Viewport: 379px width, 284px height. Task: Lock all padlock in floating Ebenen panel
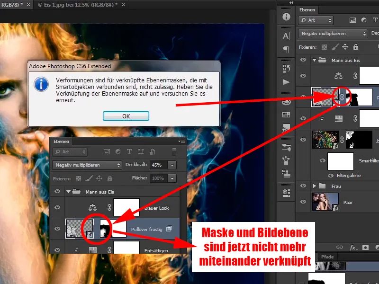pyautogui.click(x=110, y=178)
